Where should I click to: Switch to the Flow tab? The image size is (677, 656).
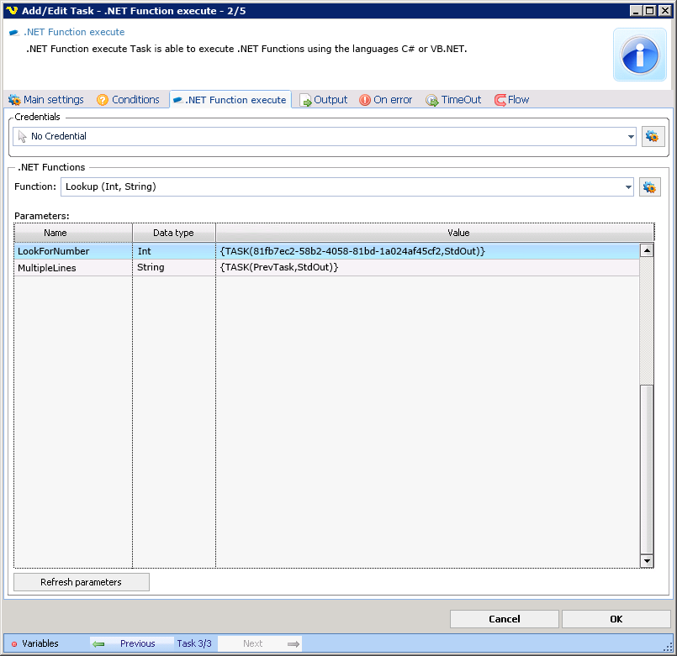(x=512, y=100)
